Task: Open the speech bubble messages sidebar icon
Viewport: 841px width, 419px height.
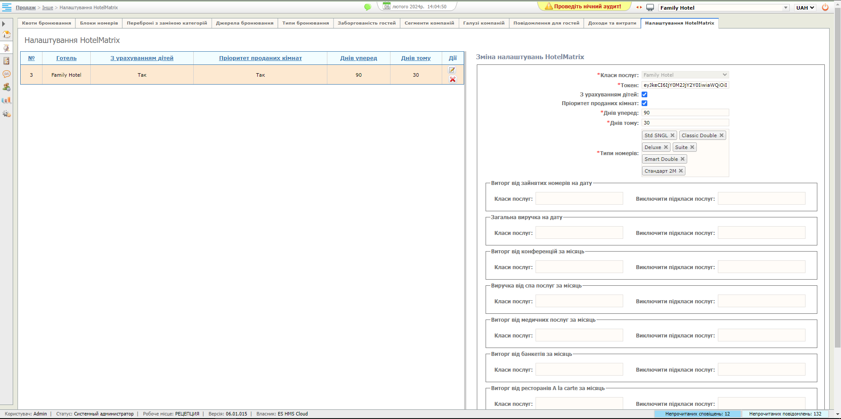Action: click(x=7, y=74)
